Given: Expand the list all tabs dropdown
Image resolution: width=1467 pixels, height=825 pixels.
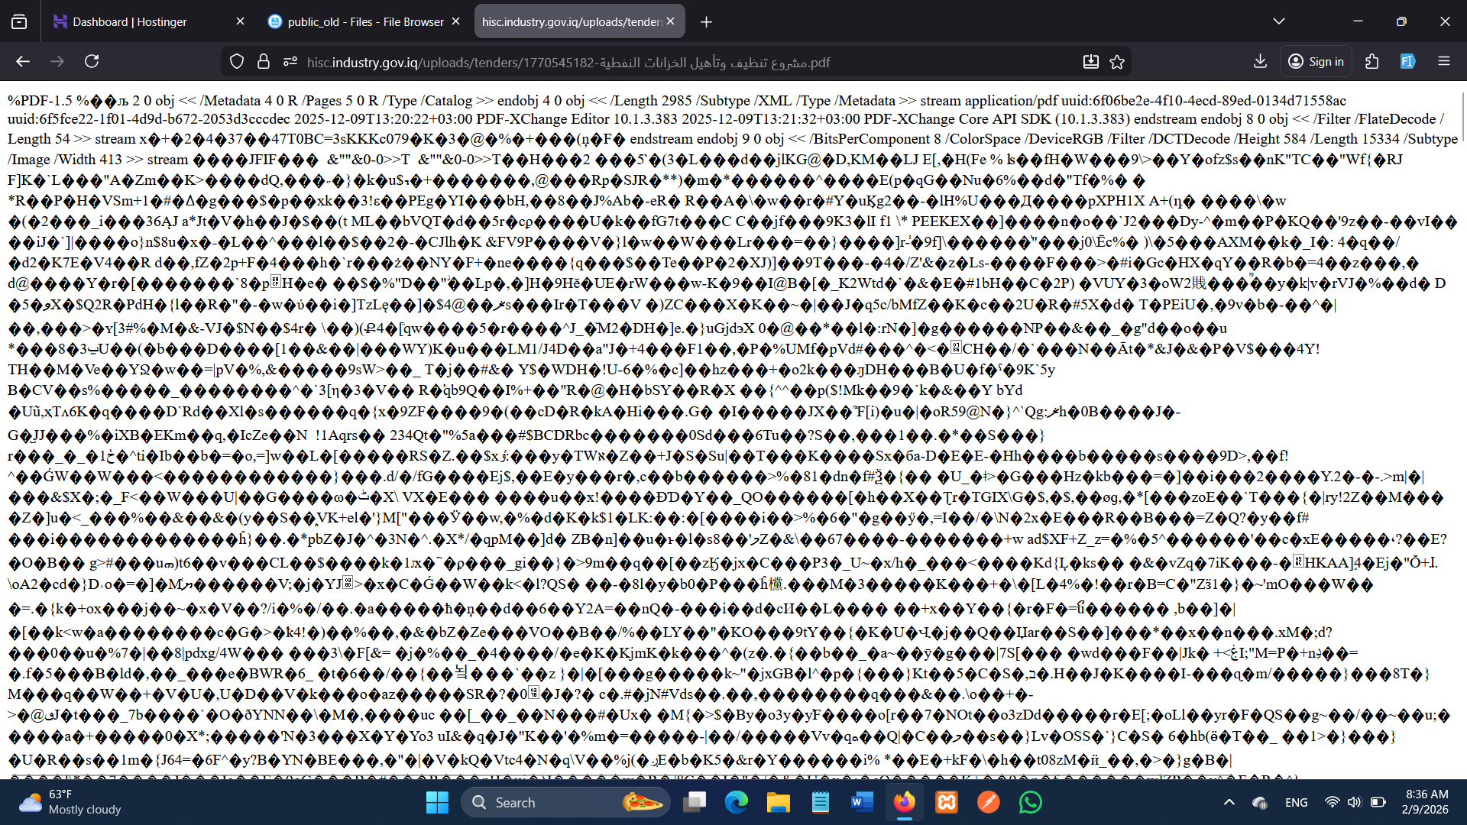Looking at the screenshot, I should 1278,21.
